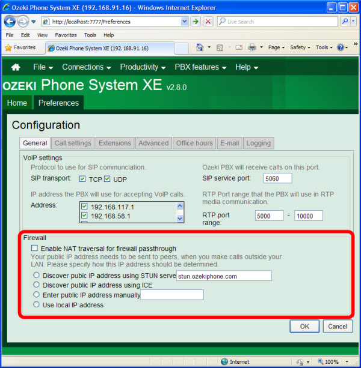
Task: Open the IE Tools toolbar dropdown
Action: pyautogui.click(x=324, y=47)
